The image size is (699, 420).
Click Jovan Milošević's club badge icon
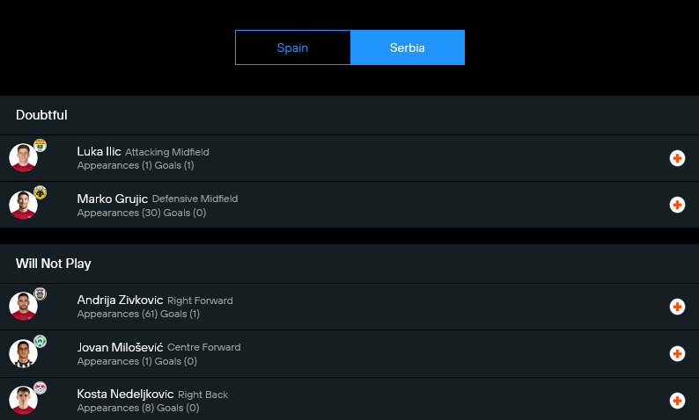40,341
